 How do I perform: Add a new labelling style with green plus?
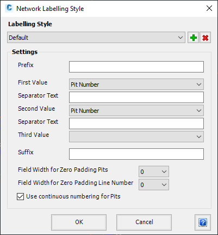coord(194,38)
